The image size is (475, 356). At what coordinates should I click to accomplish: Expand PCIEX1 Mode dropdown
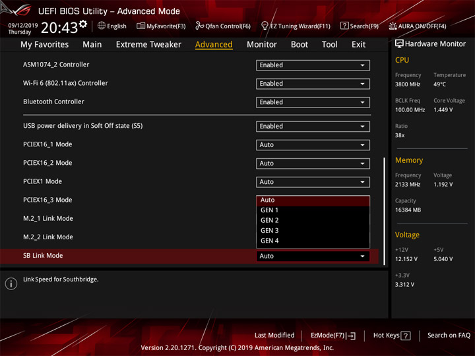pyautogui.click(x=313, y=182)
